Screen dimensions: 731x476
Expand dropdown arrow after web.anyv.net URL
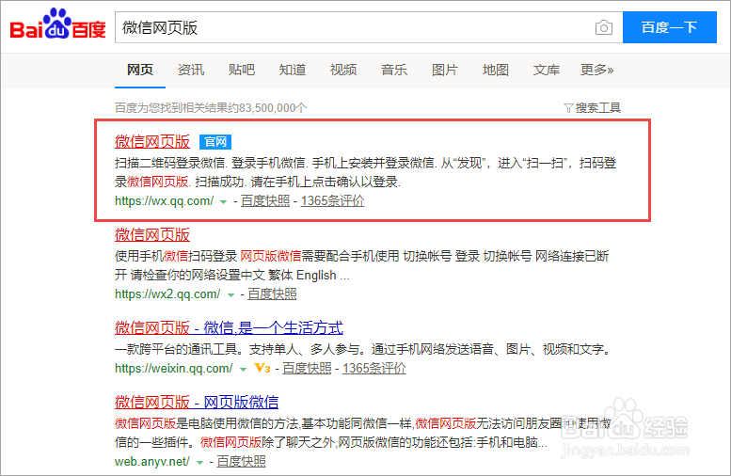(x=200, y=463)
